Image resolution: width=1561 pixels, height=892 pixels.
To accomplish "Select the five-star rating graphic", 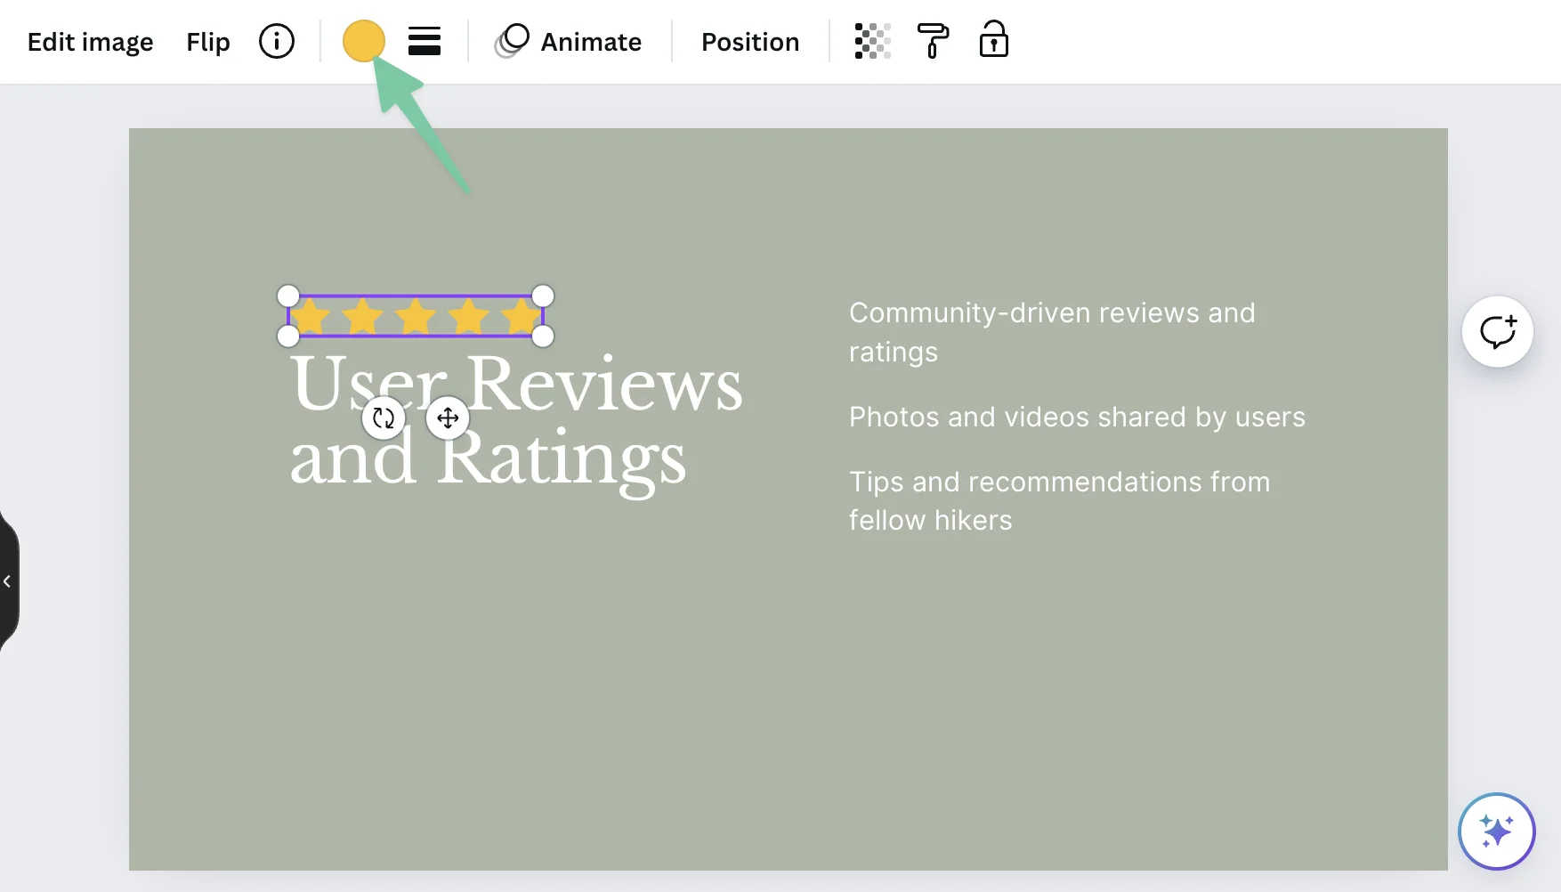I will pos(416,316).
